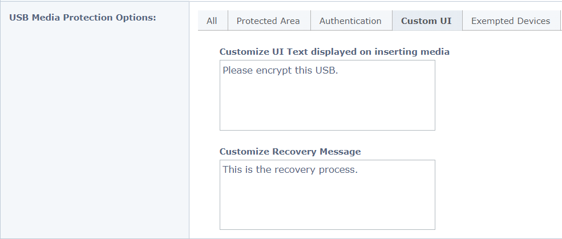Click the 'Customize UI Text displayed on inserting media' heading
This screenshot has width=562, height=239.
[x=334, y=52]
